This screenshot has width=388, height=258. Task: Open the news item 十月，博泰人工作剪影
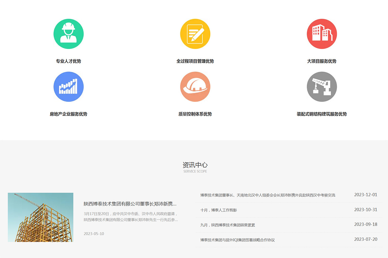[219, 210]
